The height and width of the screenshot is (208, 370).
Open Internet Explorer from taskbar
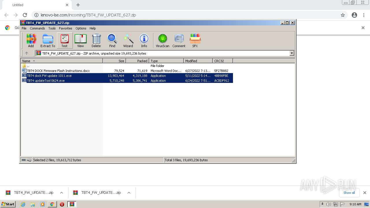pyautogui.click(x=23, y=204)
